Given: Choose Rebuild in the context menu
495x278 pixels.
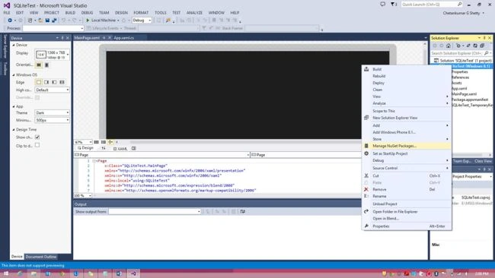Looking at the screenshot, I should 407,76.
